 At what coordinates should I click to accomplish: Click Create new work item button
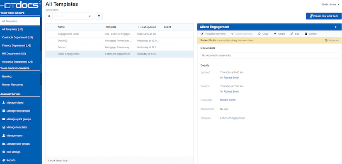324,16
